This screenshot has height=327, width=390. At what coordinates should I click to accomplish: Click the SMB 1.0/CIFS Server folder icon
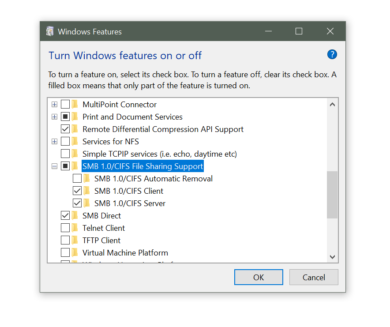click(87, 203)
